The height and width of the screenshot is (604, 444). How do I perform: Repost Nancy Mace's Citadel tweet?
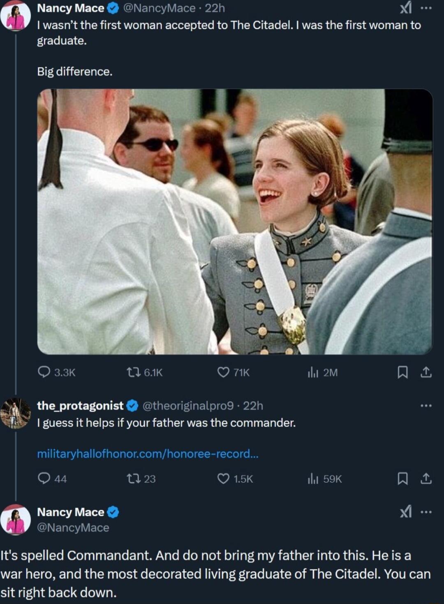tap(132, 373)
